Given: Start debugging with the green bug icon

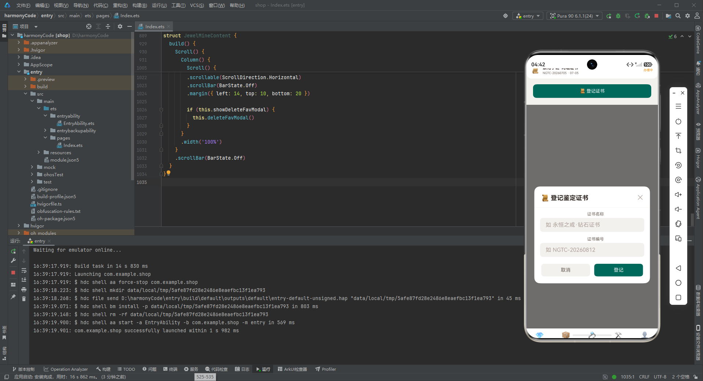Looking at the screenshot, I should coord(618,16).
